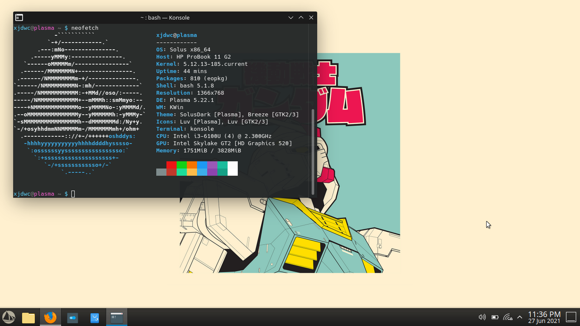Click the 'Terminal: konsole' line
This screenshot has width=580, height=326.
pos(185,129)
